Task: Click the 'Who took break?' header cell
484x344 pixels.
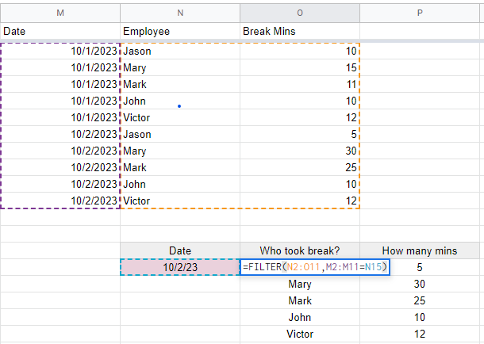Action: [x=300, y=250]
